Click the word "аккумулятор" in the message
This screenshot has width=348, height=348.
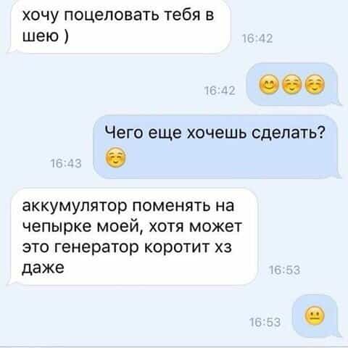(75, 207)
